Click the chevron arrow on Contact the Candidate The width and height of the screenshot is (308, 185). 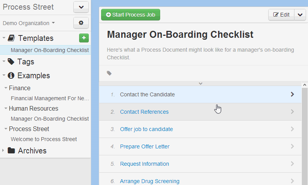(x=292, y=94)
